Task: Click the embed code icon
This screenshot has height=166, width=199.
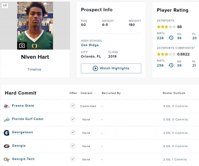Action: (x=5, y=5)
